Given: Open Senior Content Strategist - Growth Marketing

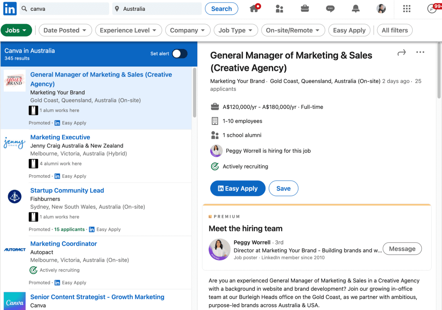Looking at the screenshot, I should click(x=97, y=297).
